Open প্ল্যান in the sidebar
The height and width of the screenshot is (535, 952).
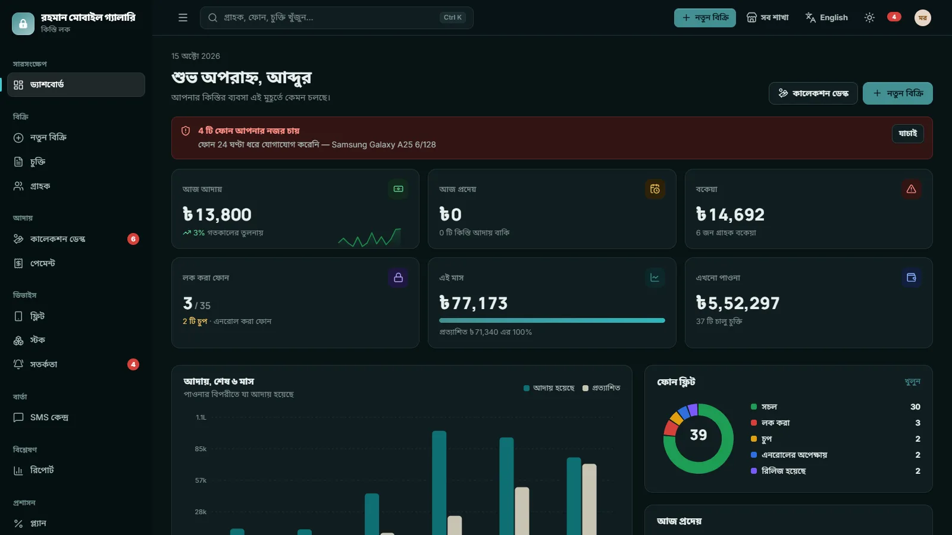76,523
